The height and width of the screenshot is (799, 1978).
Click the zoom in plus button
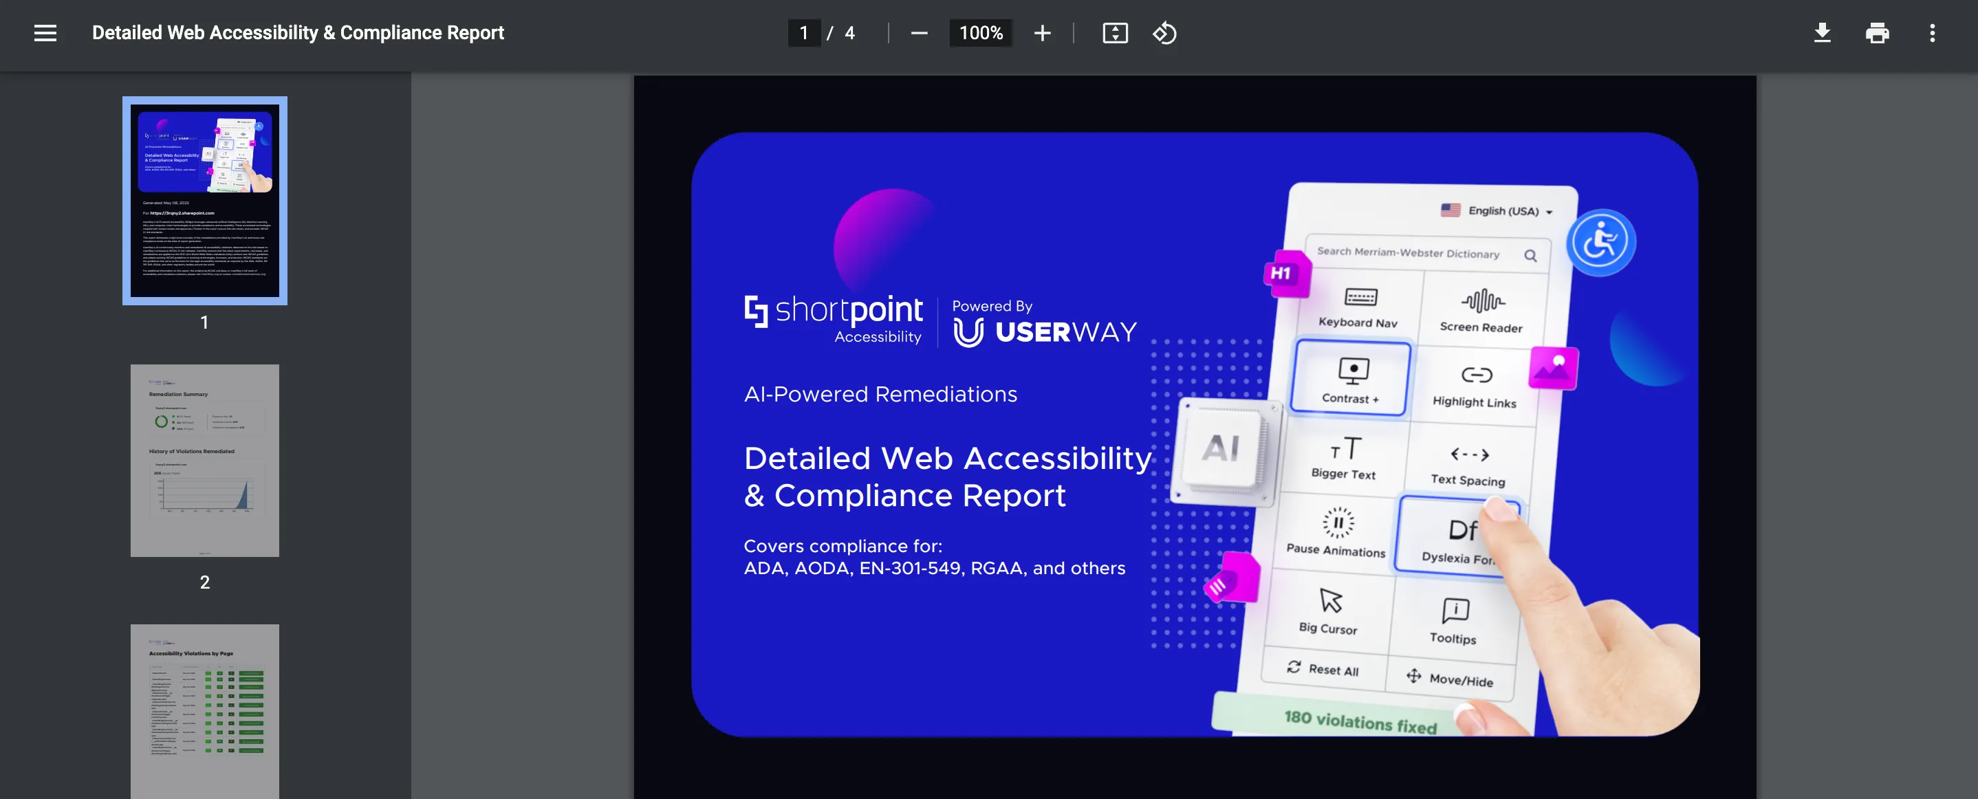[x=1042, y=33]
